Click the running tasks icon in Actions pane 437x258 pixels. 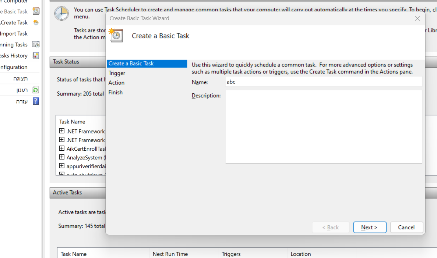(x=36, y=44)
